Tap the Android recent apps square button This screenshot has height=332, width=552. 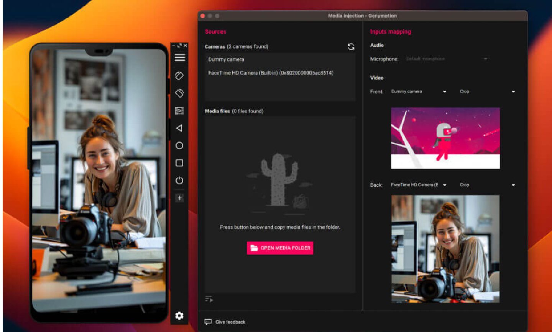tap(179, 163)
